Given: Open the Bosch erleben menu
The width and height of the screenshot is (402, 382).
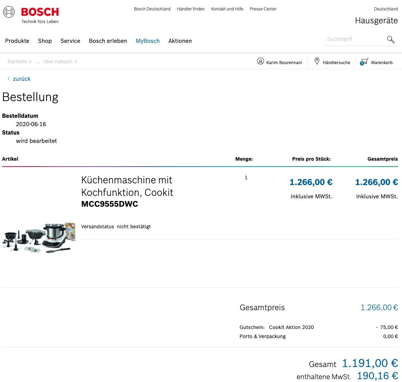Looking at the screenshot, I should pyautogui.click(x=108, y=41).
